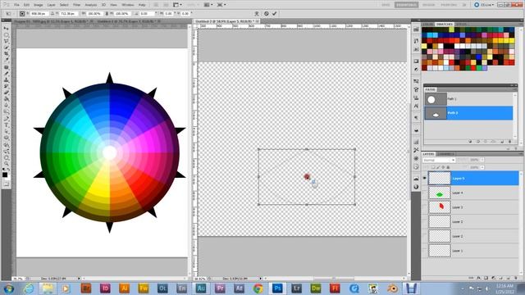The height and width of the screenshot is (295, 525).
Task: Toggle maintain aspect ratio link icon
Action: [107, 14]
